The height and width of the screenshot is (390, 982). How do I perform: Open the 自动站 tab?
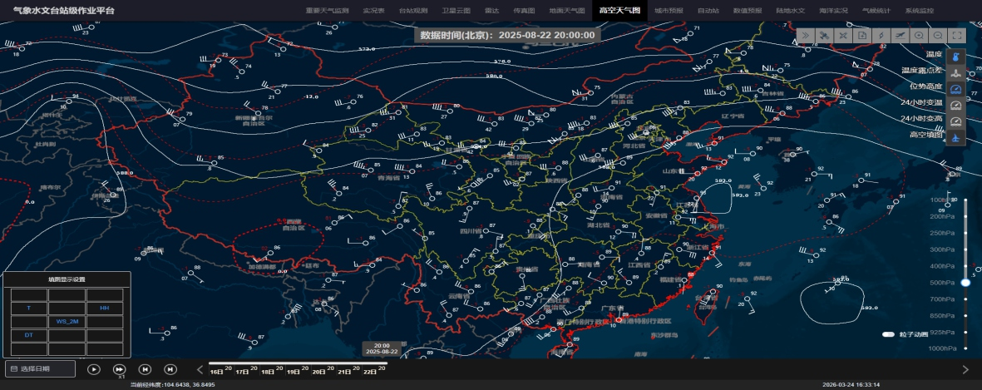tap(708, 12)
